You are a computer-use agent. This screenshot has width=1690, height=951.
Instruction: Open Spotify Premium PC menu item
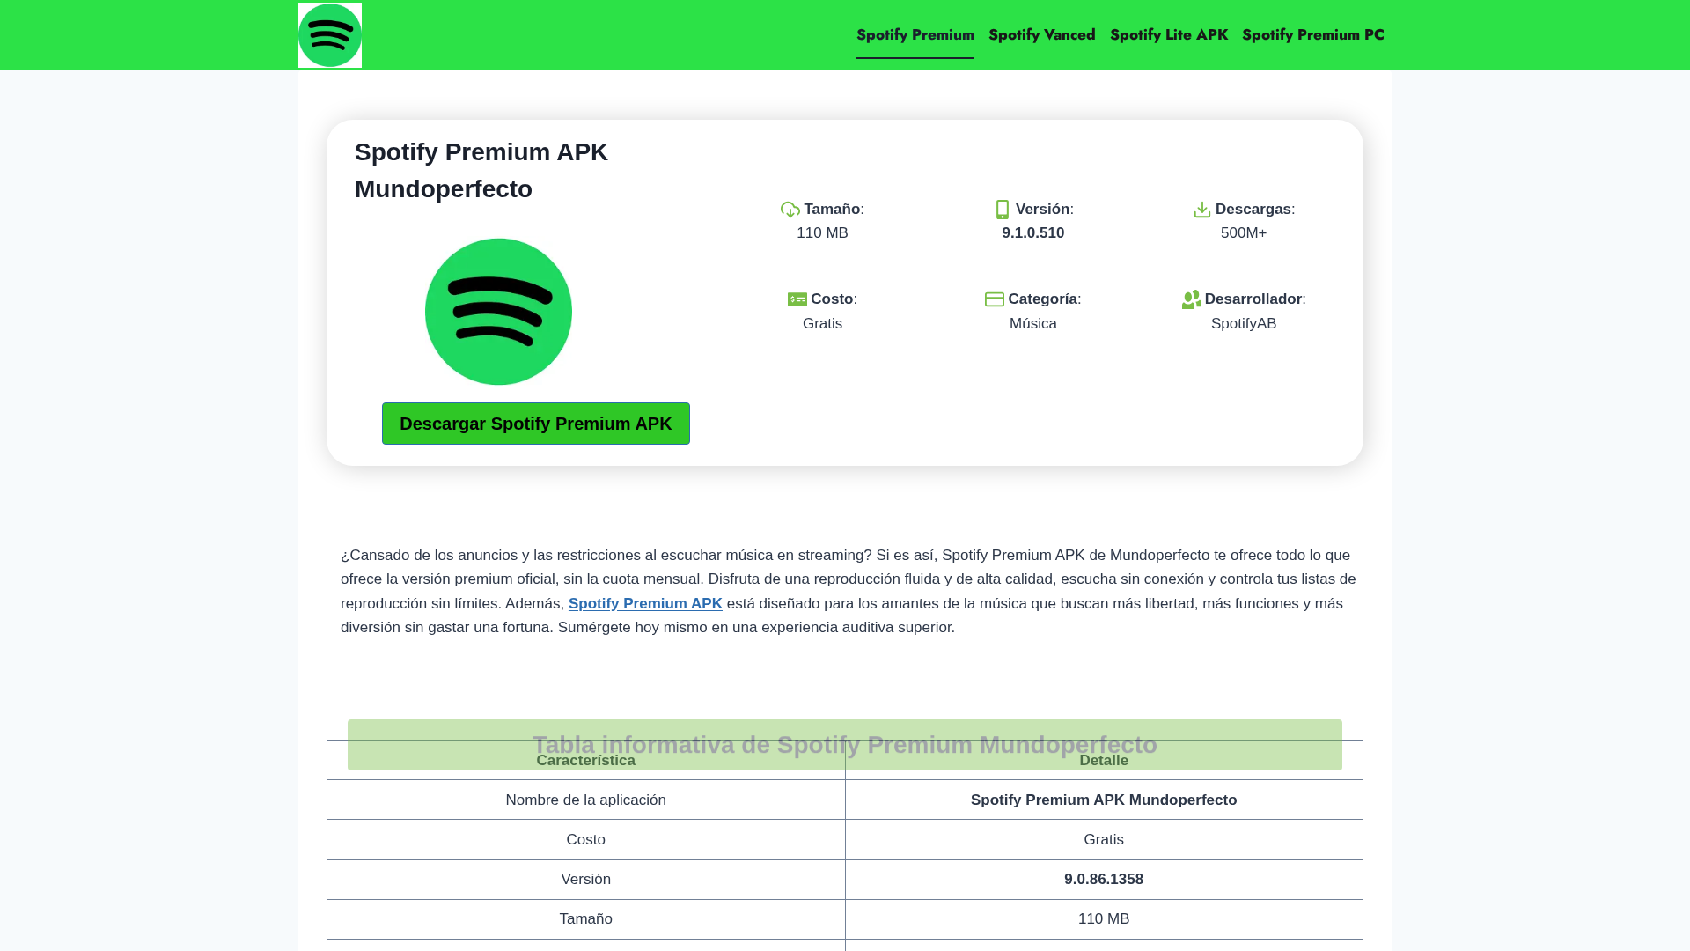click(x=1313, y=35)
